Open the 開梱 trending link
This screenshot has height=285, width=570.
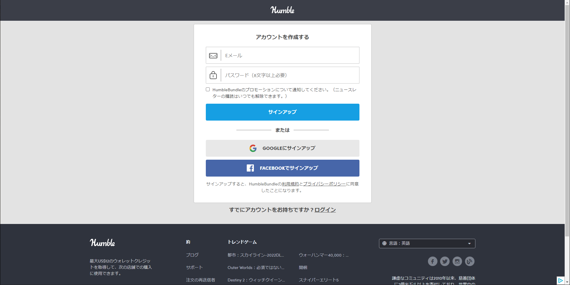(303, 268)
